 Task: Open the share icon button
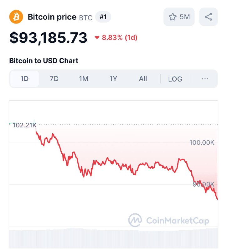point(208,17)
